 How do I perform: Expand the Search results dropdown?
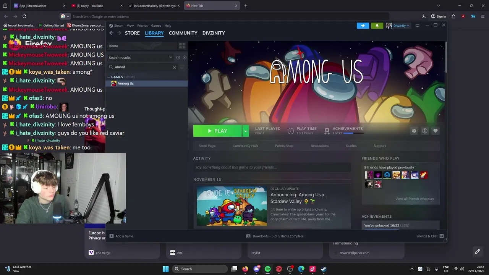click(140, 57)
